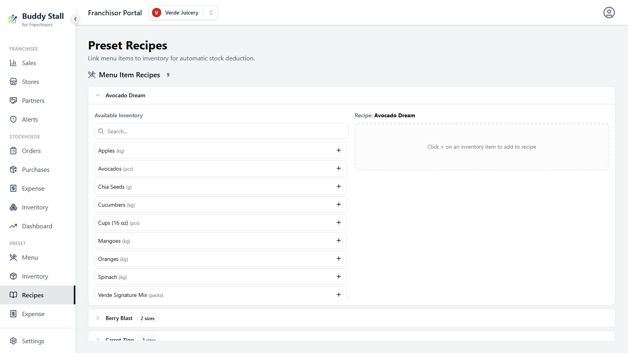The image size is (628, 353).
Task: Click the search magnifier icon
Action: pos(101,131)
